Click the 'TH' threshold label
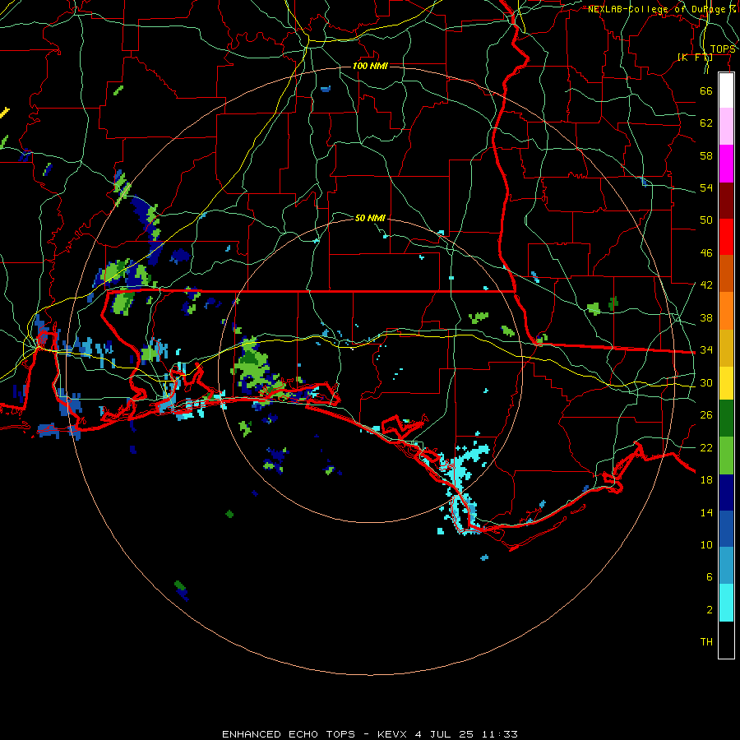Image resolution: width=740 pixels, height=740 pixels. pyautogui.click(x=706, y=642)
